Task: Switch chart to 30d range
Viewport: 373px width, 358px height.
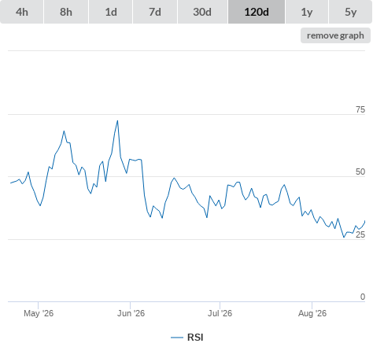Action: pos(202,12)
